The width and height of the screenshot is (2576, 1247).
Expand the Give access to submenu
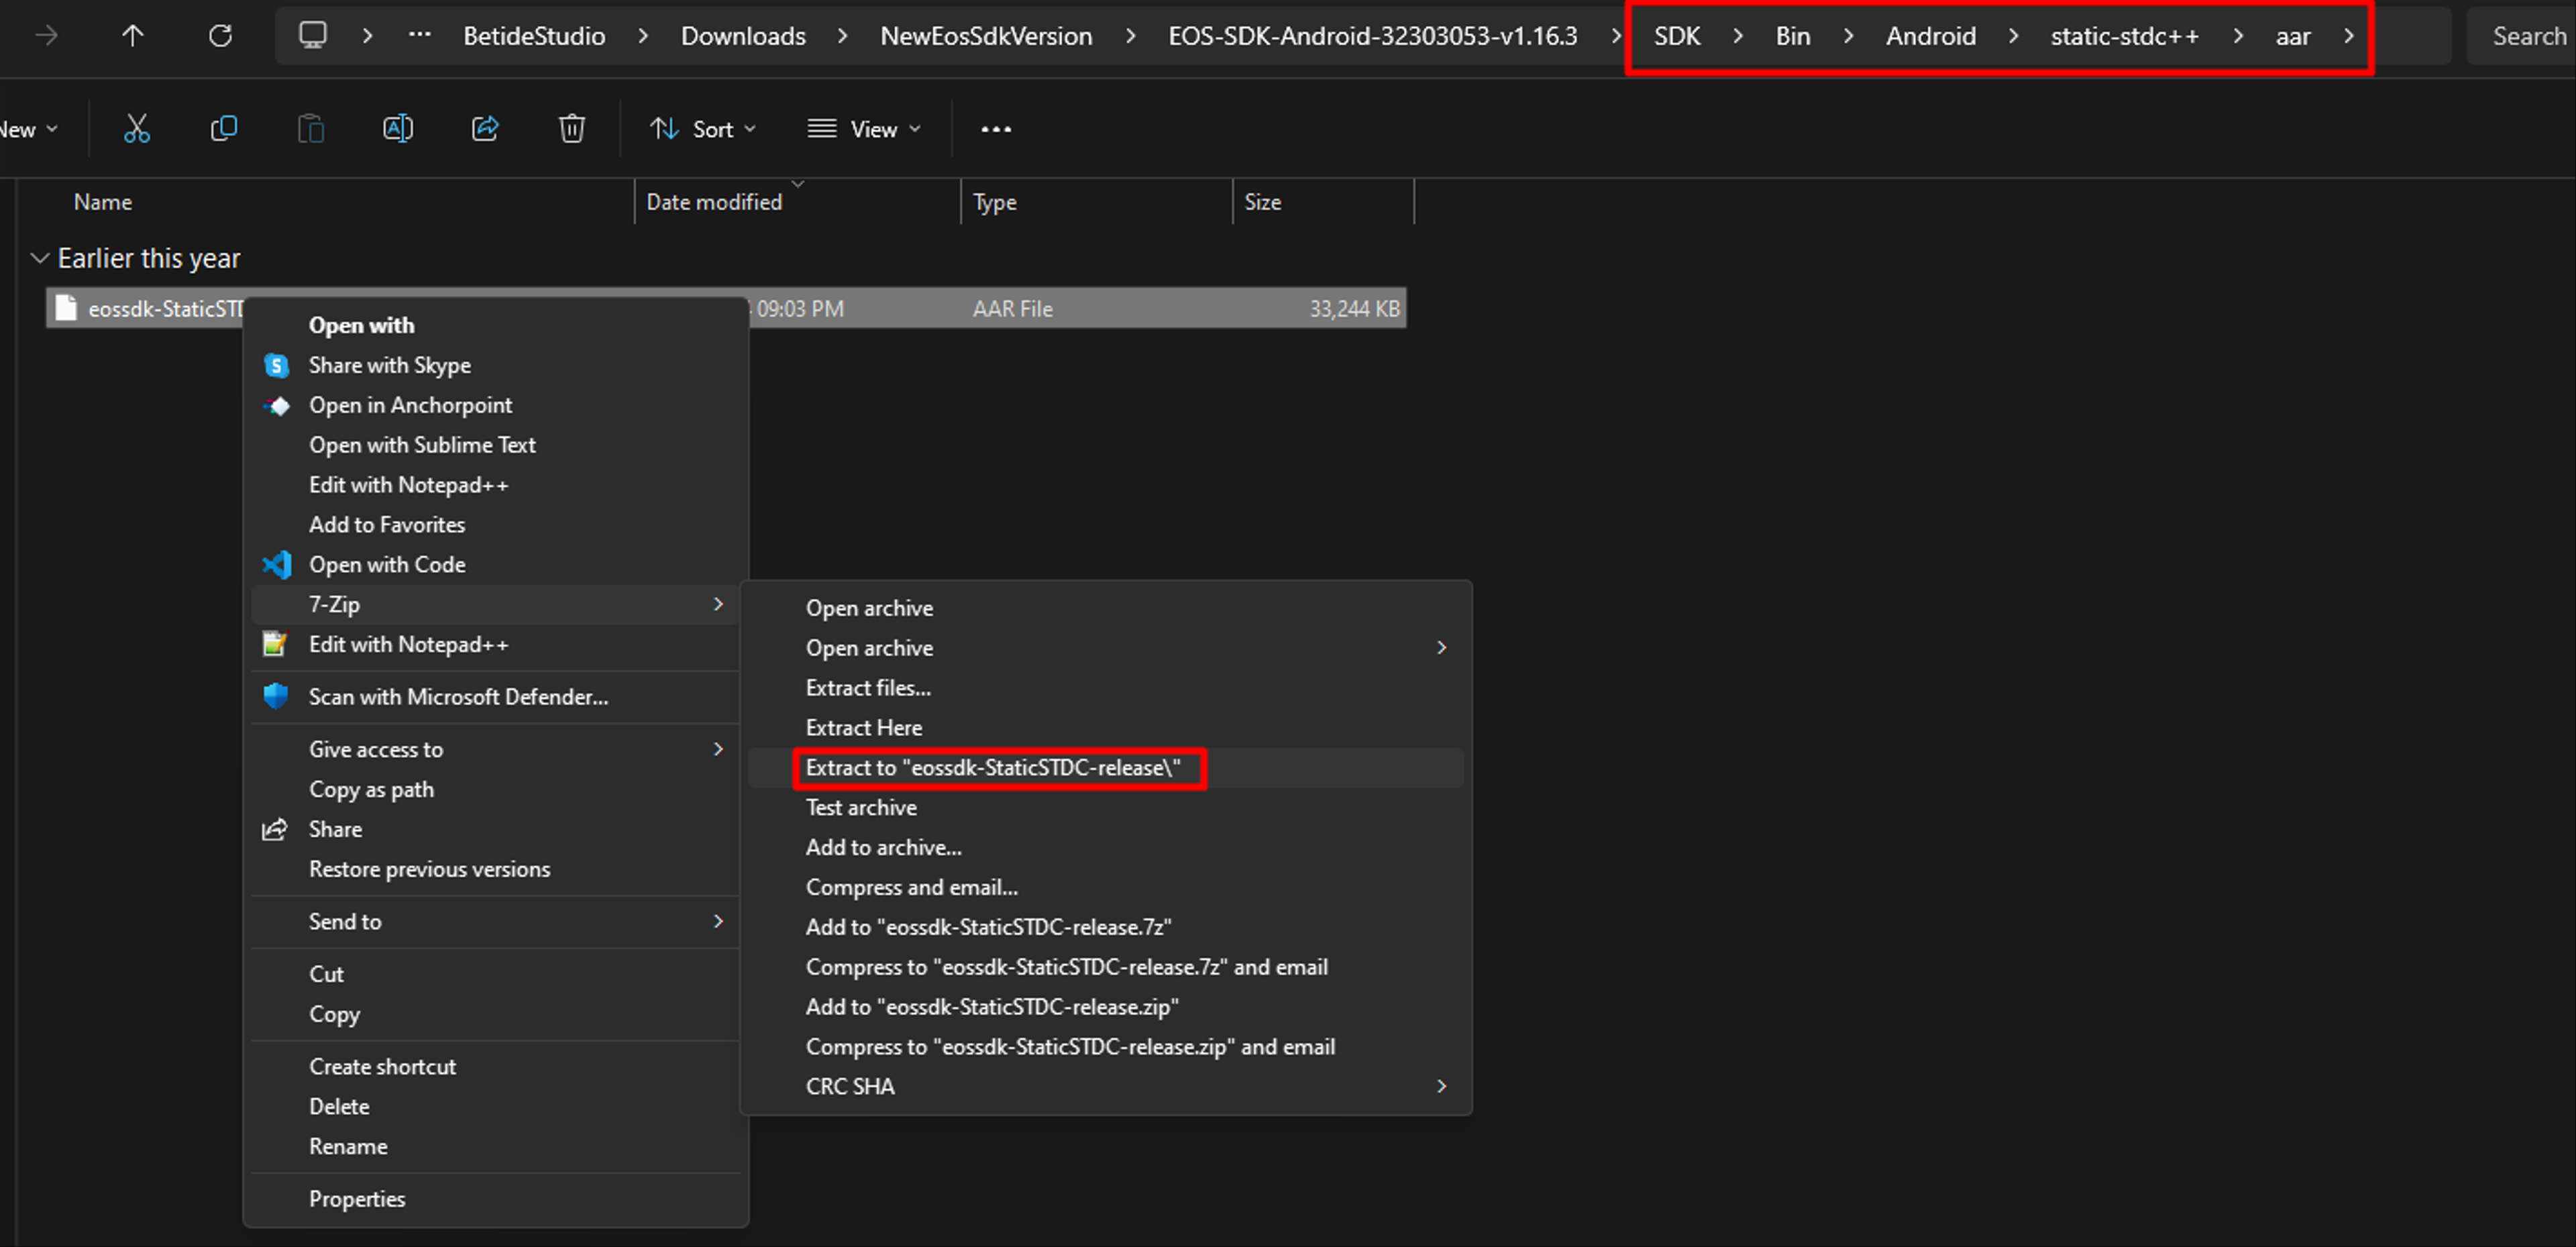(718, 749)
